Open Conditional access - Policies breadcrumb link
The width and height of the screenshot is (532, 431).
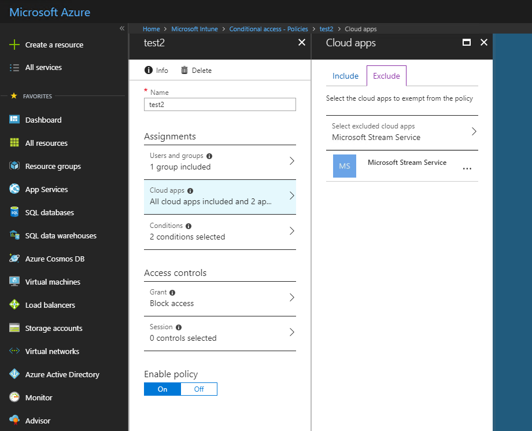pos(268,28)
